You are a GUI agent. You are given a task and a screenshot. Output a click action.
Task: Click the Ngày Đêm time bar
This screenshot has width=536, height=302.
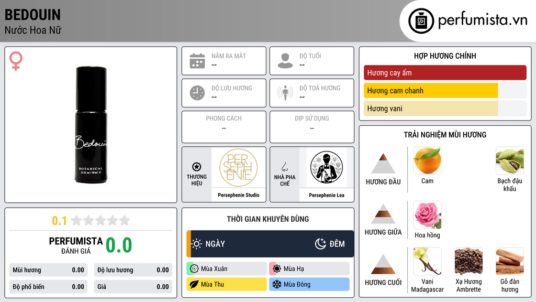[270, 244]
